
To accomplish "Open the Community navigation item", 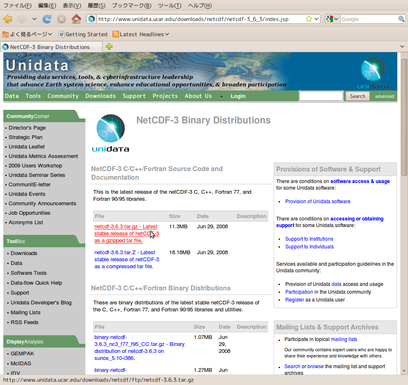I will pos(63,96).
